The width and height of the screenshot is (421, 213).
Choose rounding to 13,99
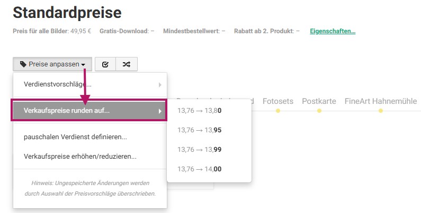click(200, 149)
